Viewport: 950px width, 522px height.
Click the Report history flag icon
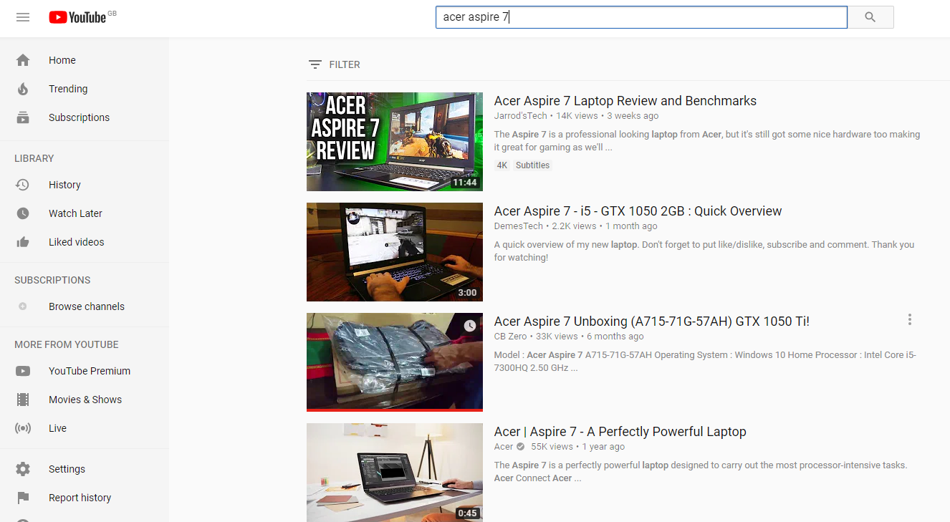pyautogui.click(x=23, y=498)
